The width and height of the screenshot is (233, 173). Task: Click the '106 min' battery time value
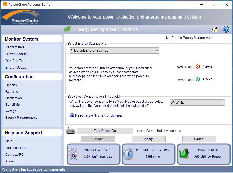pos(153,157)
